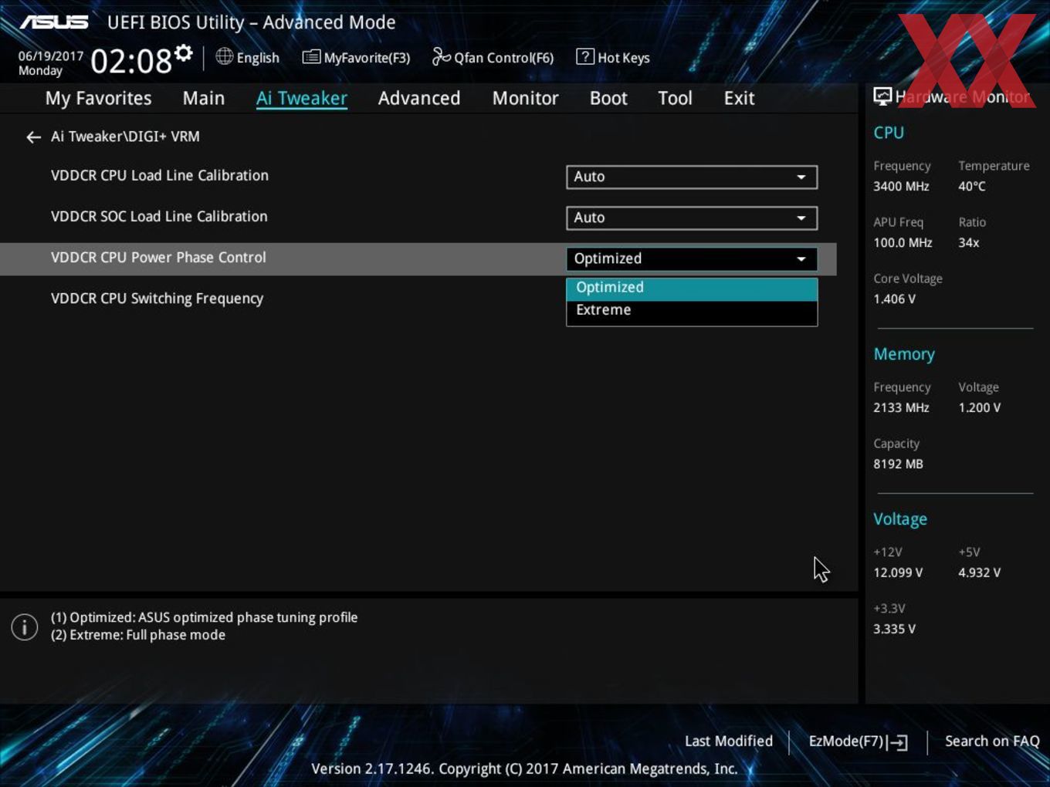Click the memory capacity value 8192 MB

[898, 464]
